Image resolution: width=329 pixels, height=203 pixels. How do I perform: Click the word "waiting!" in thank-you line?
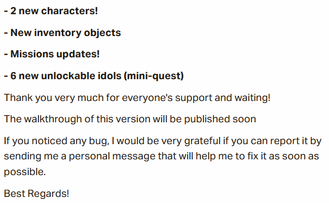point(252,98)
